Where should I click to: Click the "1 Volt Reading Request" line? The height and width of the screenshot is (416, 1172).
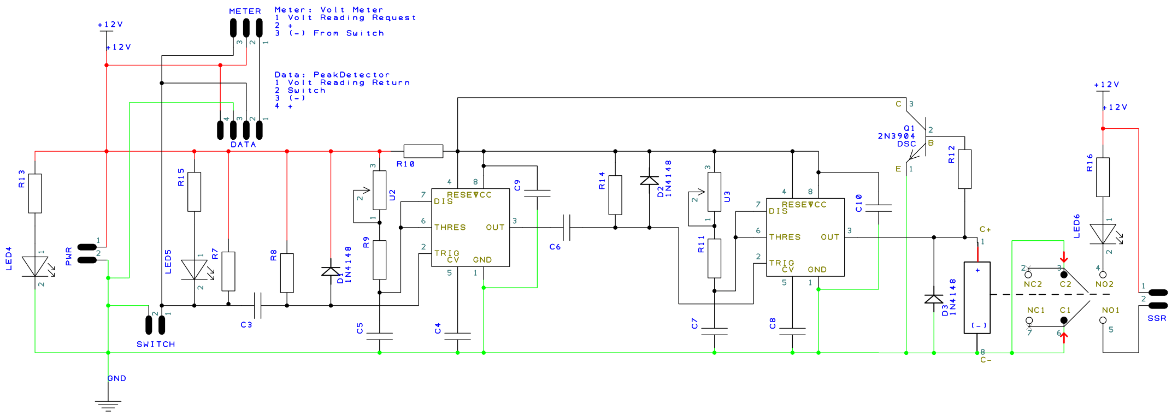click(x=345, y=17)
